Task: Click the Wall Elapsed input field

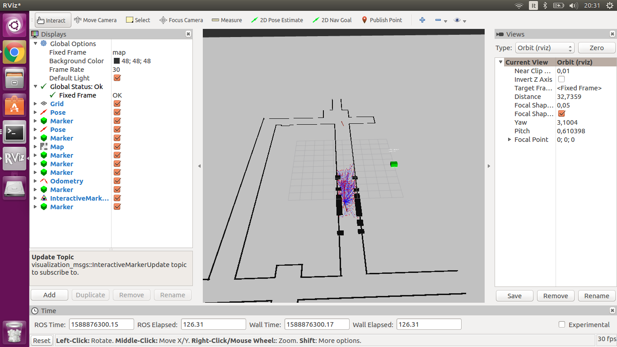Action: click(429, 324)
